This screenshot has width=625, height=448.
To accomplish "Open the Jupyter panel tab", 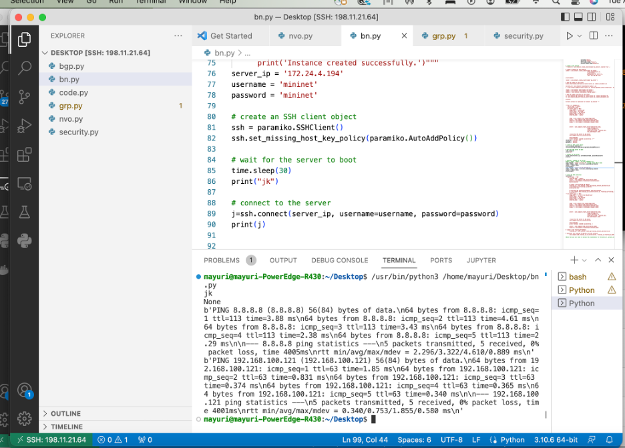I will pos(481,260).
